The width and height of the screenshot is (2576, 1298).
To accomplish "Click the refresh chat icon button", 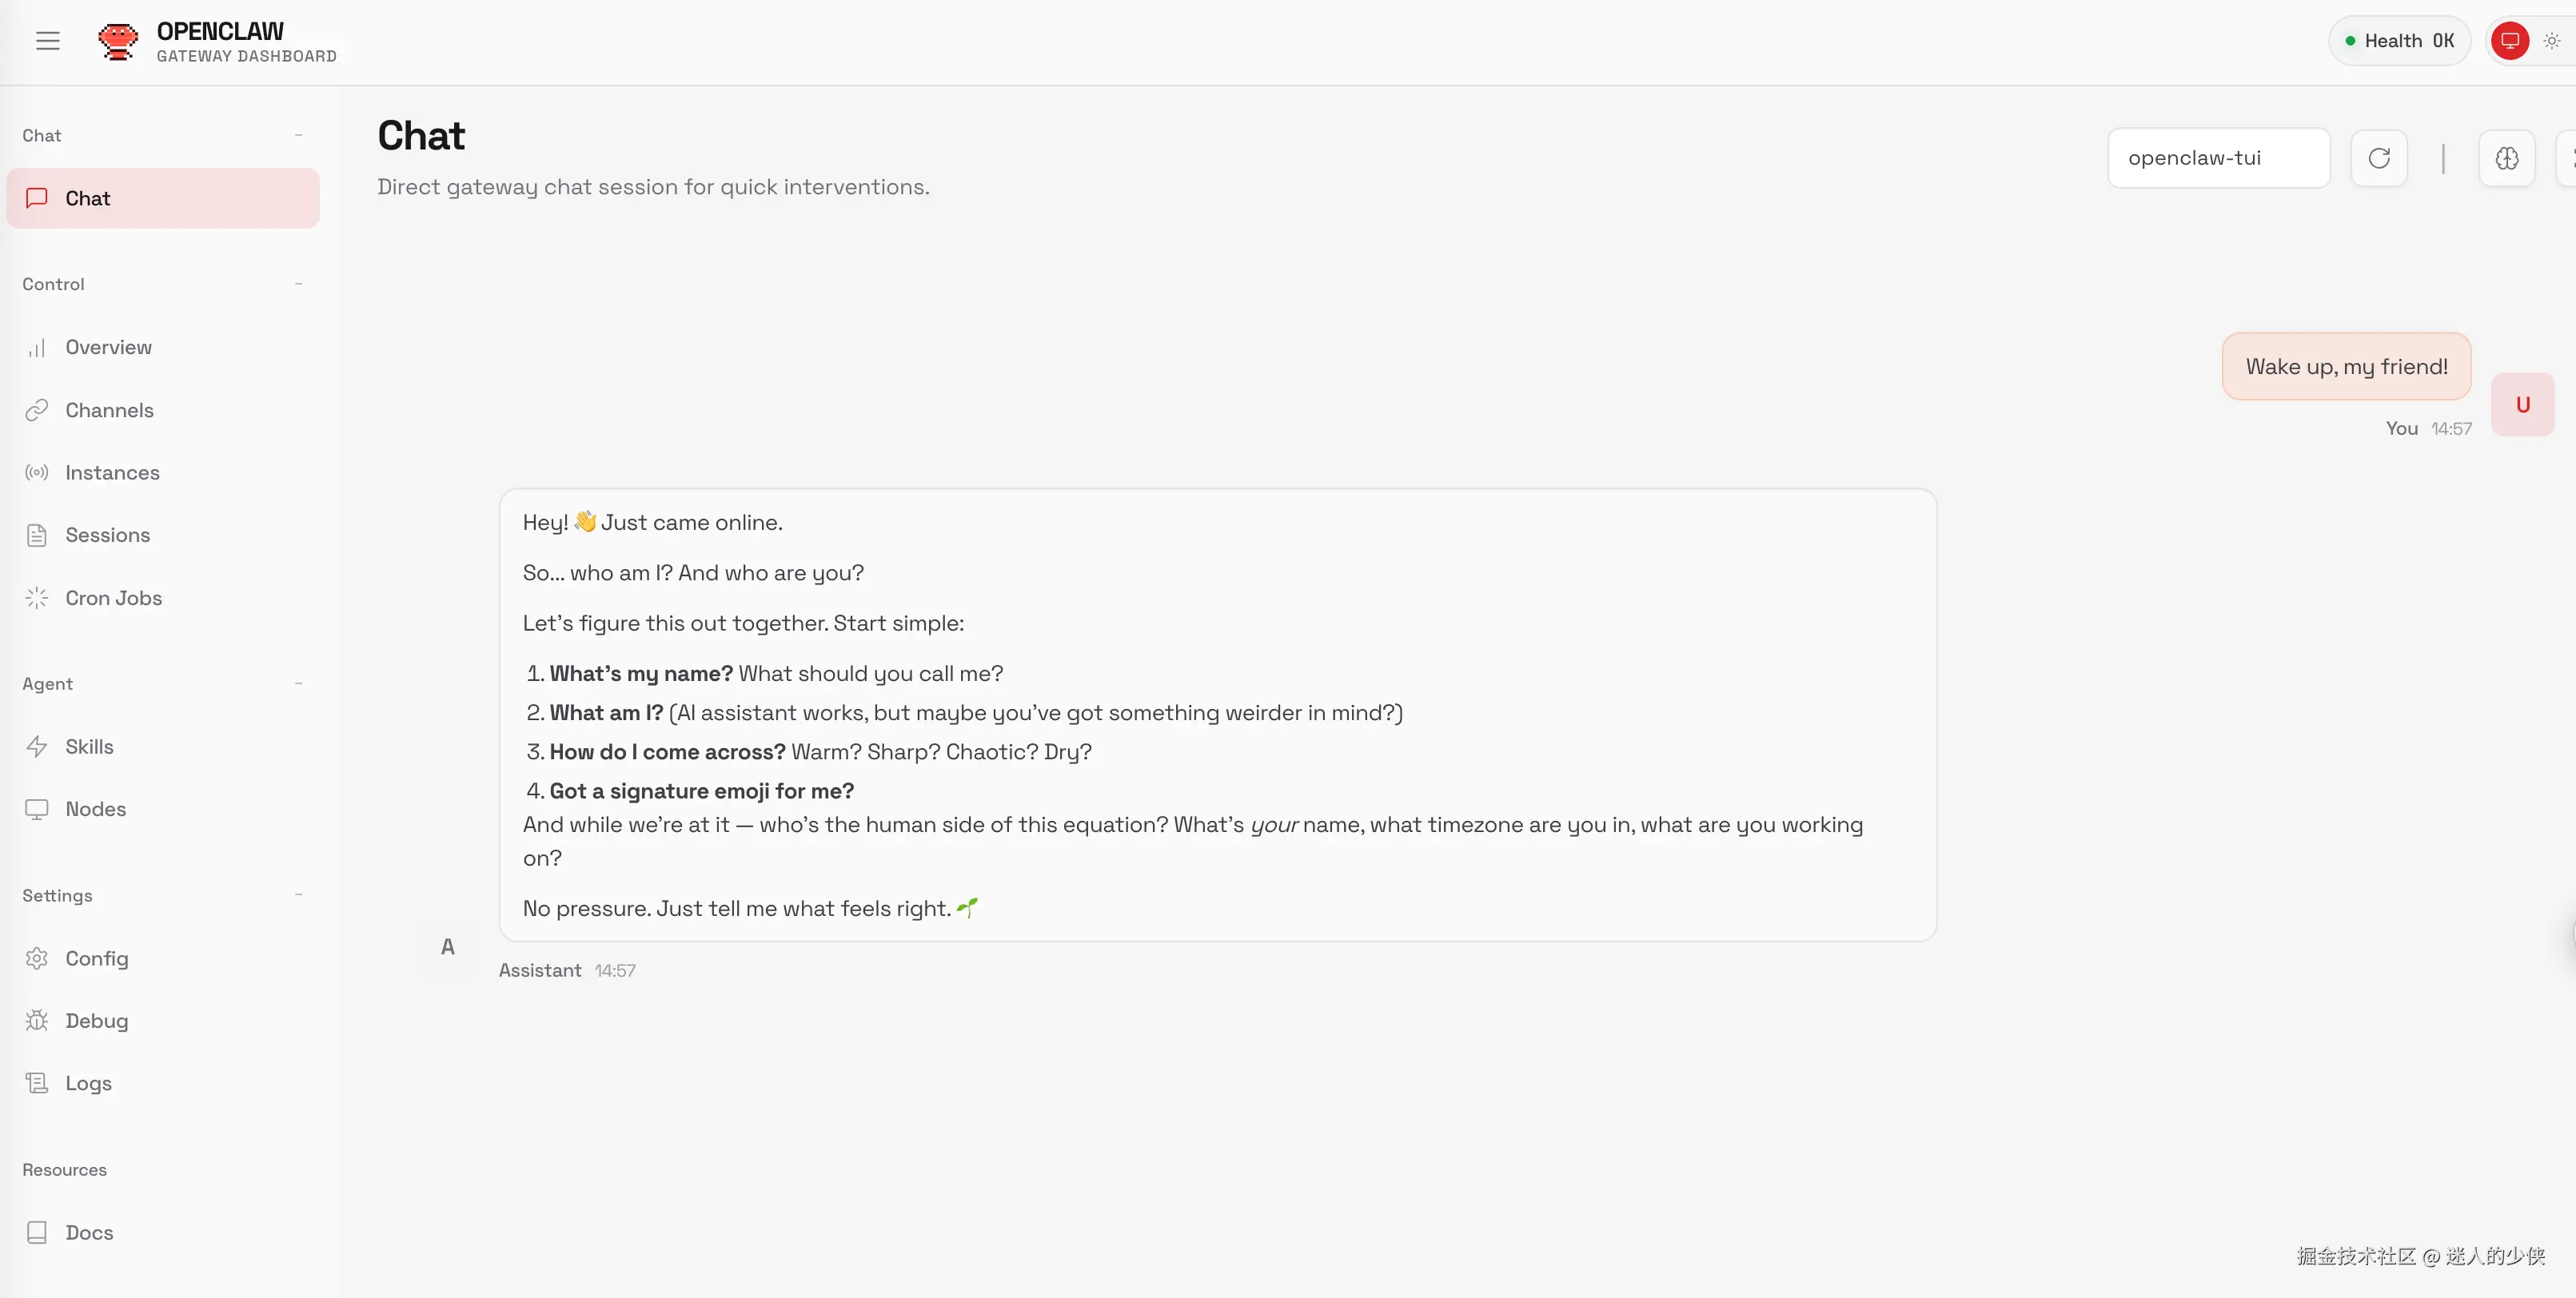I will tap(2379, 158).
